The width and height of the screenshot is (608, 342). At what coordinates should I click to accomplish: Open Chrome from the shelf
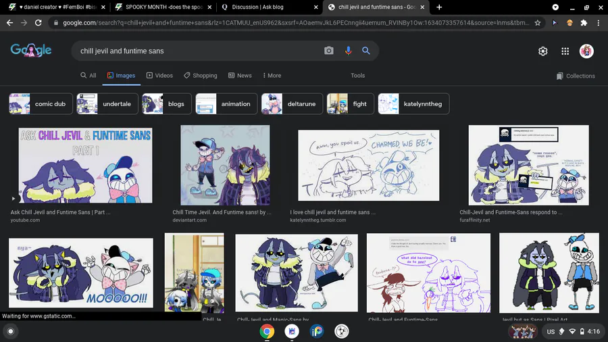[x=267, y=331]
